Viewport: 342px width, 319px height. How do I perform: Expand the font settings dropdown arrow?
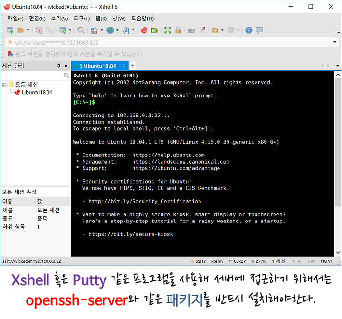(133, 30)
